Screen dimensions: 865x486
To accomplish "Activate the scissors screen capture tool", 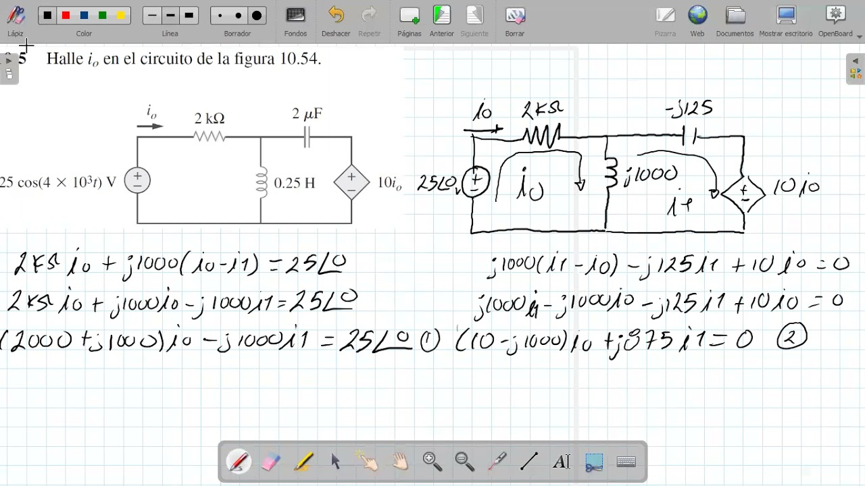I will 594,462.
